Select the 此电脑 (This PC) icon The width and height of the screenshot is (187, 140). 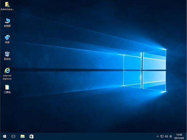(7, 23)
